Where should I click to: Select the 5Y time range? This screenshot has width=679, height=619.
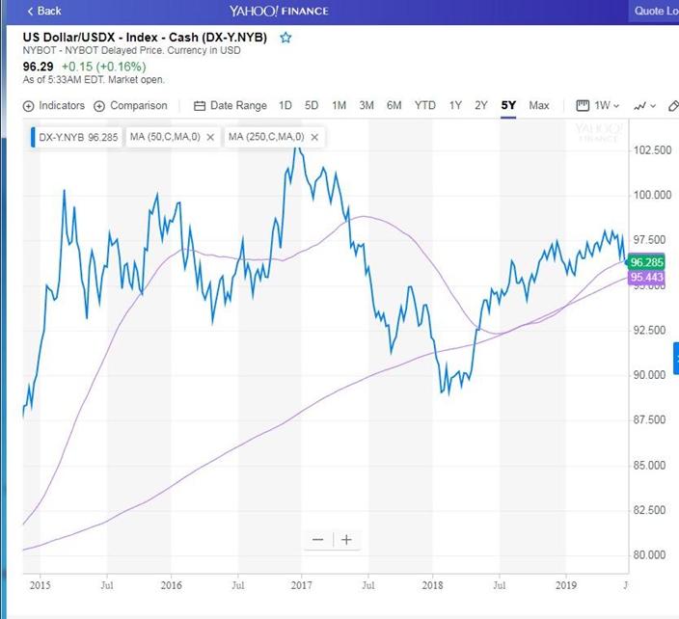(x=508, y=106)
